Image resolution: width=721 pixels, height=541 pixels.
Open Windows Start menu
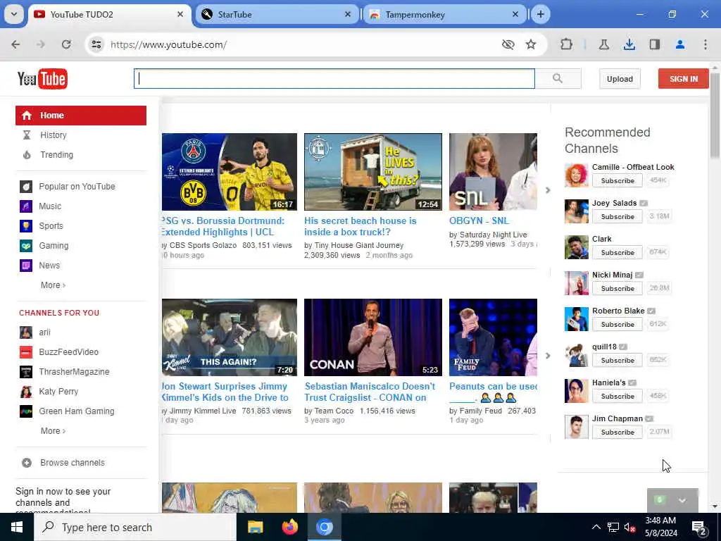pyautogui.click(x=17, y=527)
